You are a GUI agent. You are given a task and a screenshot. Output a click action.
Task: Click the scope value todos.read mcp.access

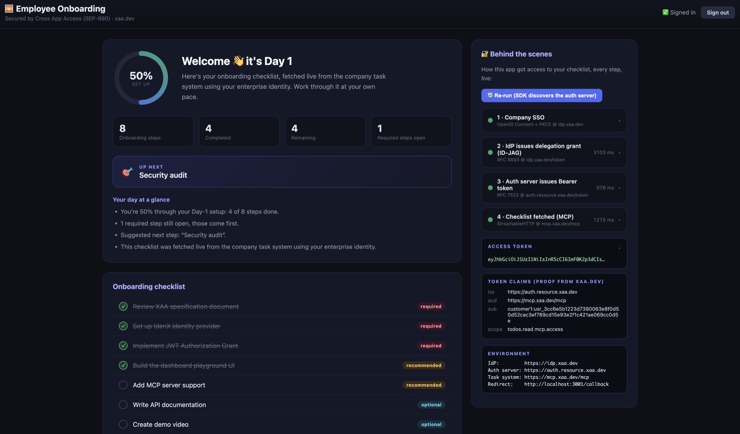[x=535, y=330]
